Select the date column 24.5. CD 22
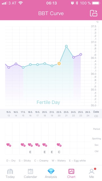Image resolution: width=102 pixels, height=181 pixels. pos(73,114)
